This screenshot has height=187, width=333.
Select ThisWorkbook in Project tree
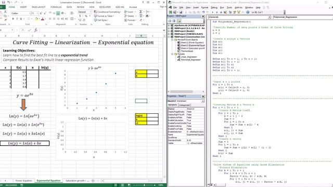[187, 51]
